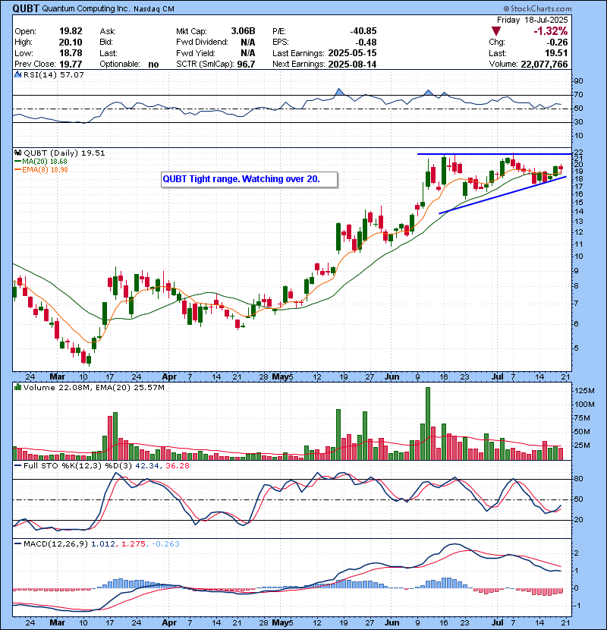Click the Next Earnings date 2025-08-14

[x=352, y=64]
